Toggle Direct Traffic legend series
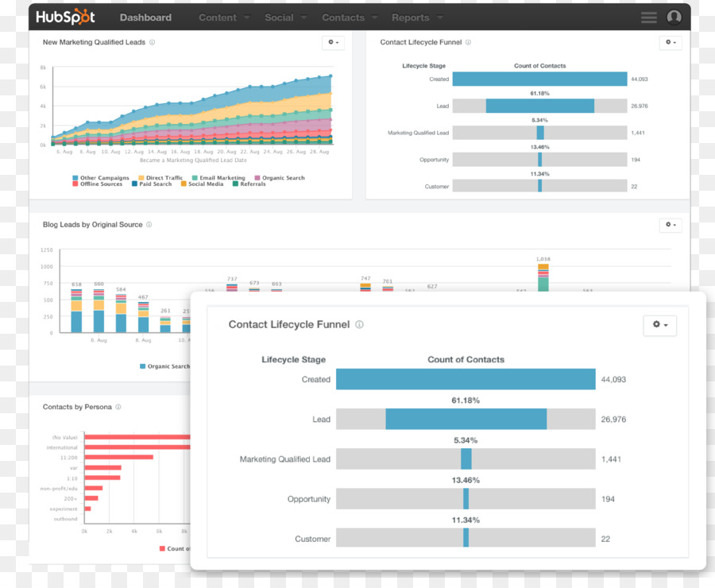The height and width of the screenshot is (588, 715). pyautogui.click(x=160, y=178)
